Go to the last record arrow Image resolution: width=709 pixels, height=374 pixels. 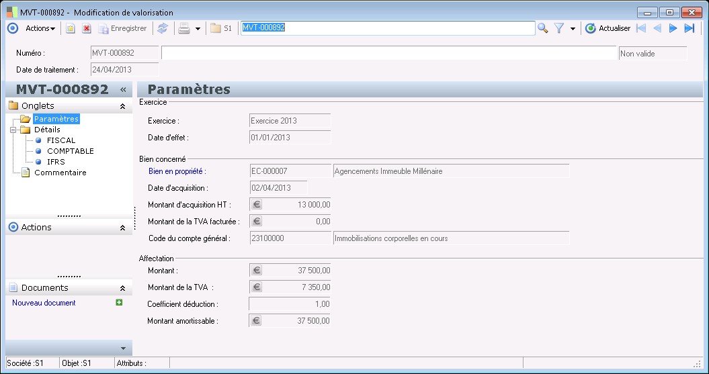point(689,28)
